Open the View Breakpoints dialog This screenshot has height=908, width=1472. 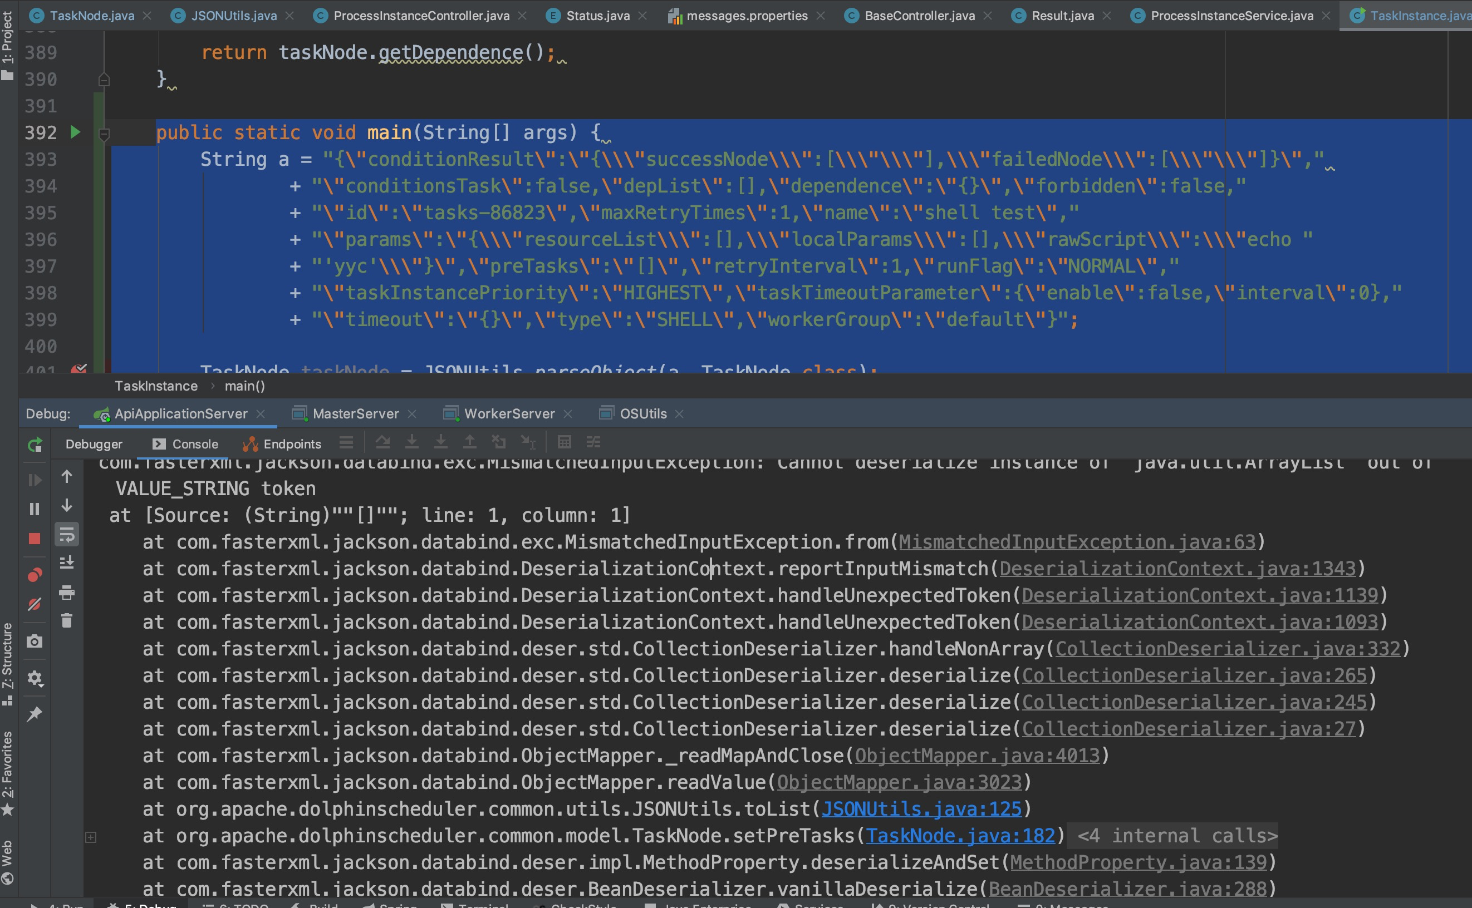pos(35,575)
